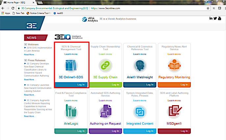Click the Integrated Content icon
Screen dimensions: 226x140
point(140,112)
